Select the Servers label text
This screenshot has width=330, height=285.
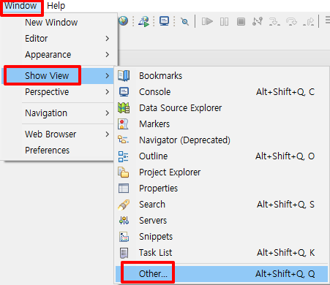click(x=153, y=221)
